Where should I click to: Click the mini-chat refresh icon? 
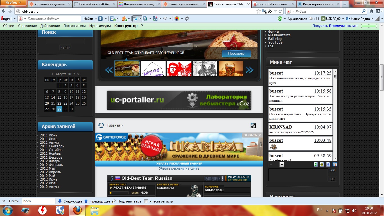click(x=315, y=165)
